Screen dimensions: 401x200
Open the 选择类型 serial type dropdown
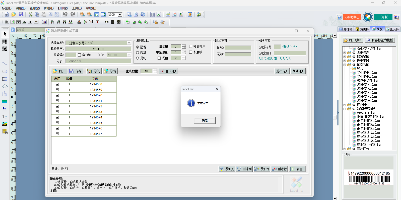(129, 43)
